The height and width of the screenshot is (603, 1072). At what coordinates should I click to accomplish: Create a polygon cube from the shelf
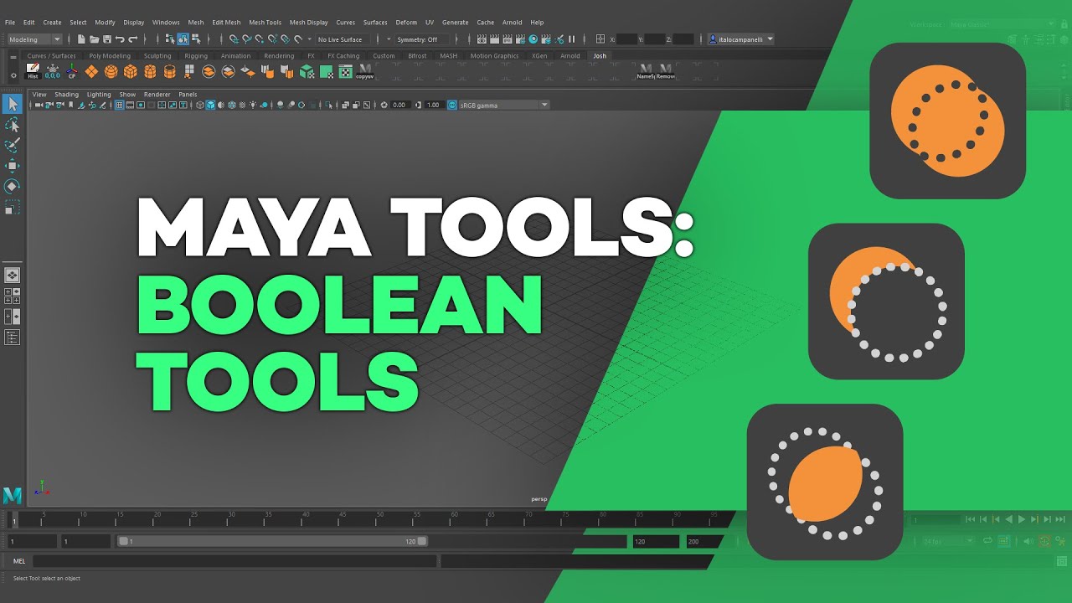pos(131,71)
